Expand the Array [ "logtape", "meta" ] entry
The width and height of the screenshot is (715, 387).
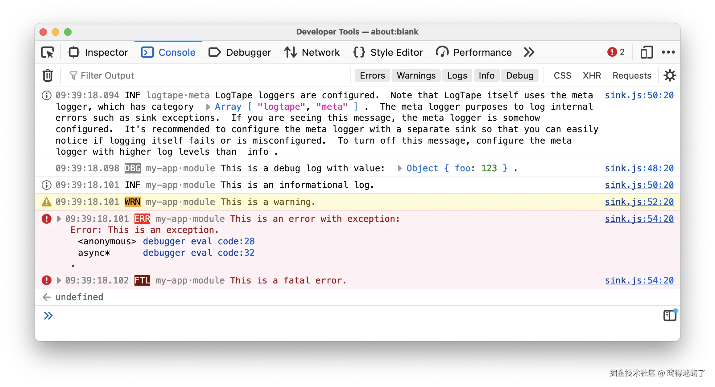tap(208, 107)
